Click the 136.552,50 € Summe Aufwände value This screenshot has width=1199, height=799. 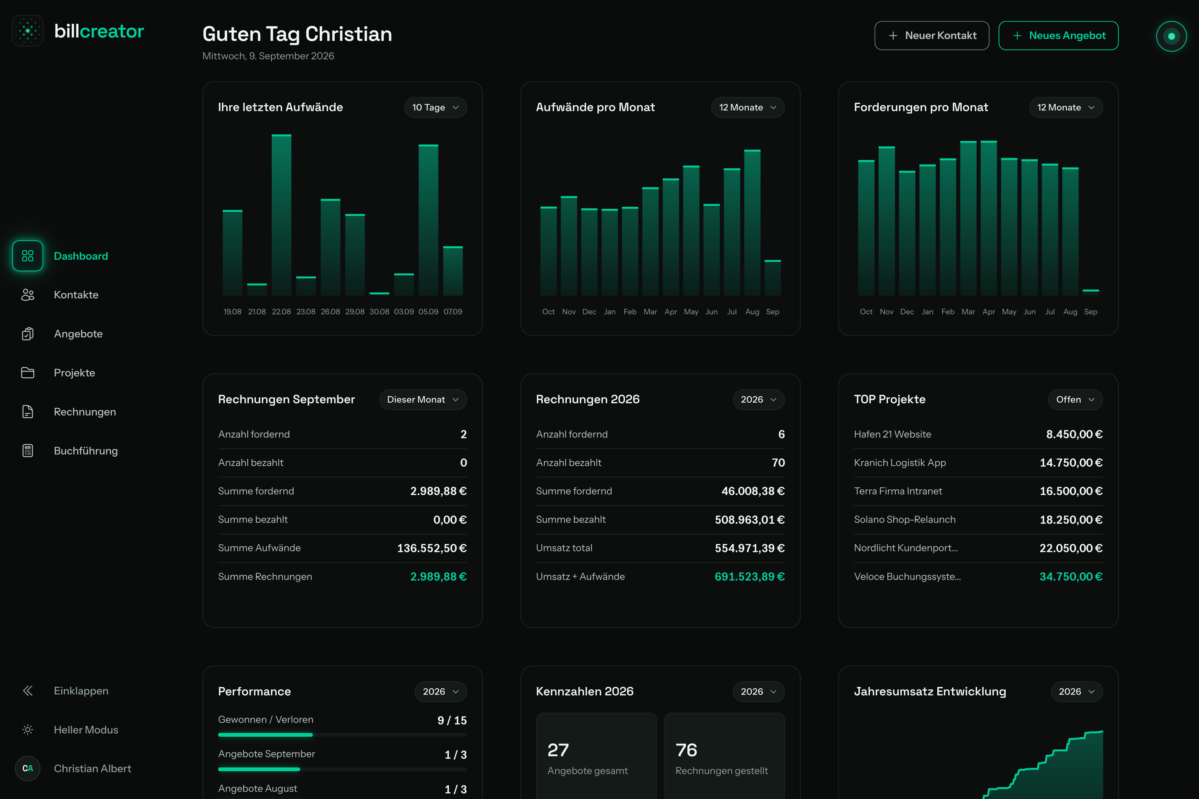click(x=432, y=548)
